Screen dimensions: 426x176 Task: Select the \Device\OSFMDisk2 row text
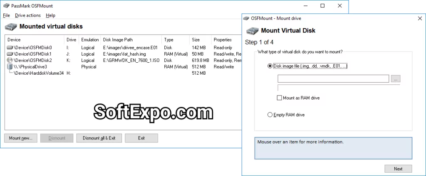tap(32, 60)
